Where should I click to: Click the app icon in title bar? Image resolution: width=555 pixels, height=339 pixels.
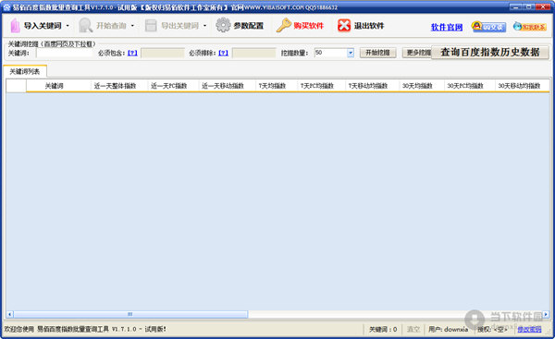point(6,7)
